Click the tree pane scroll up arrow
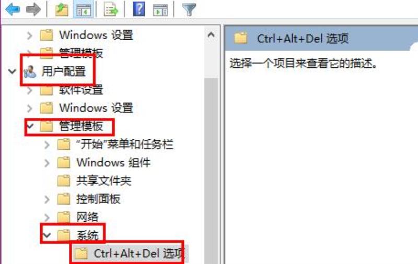The width and height of the screenshot is (418, 264). pyautogui.click(x=211, y=34)
